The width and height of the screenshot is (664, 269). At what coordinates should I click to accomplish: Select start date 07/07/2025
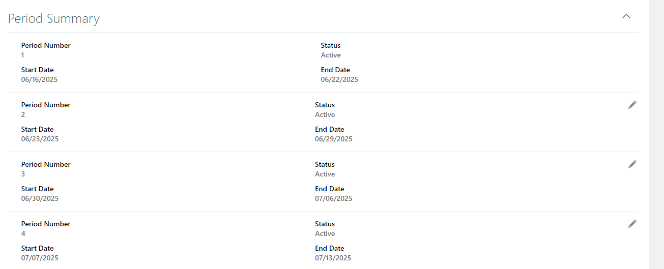pos(40,258)
